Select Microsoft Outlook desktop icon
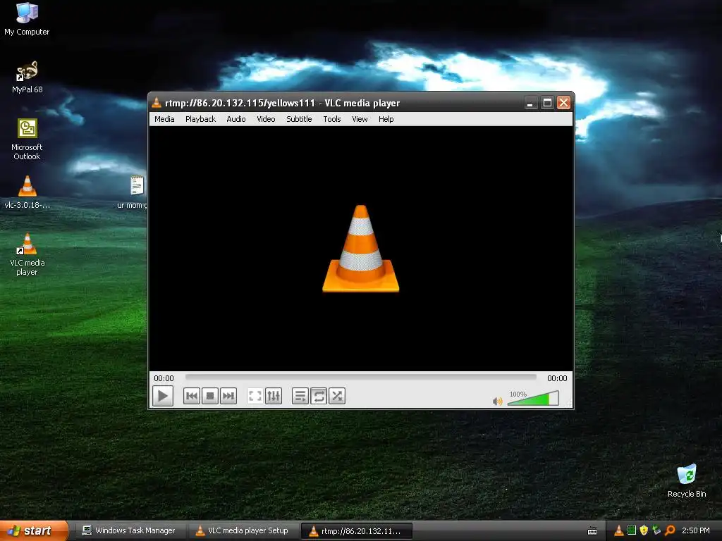The width and height of the screenshot is (722, 541). point(27,139)
